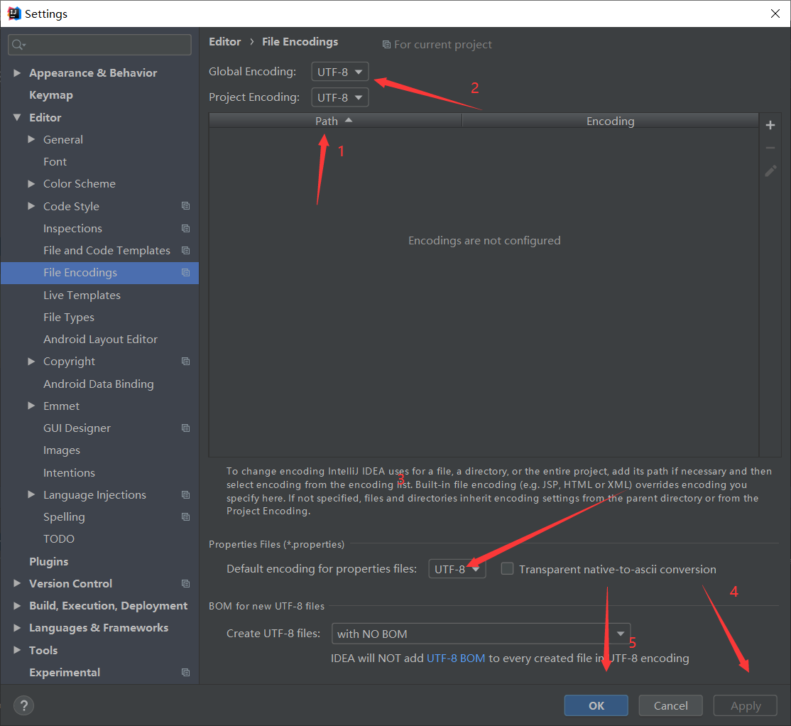
Task: Open File Types settings
Action: [69, 318]
